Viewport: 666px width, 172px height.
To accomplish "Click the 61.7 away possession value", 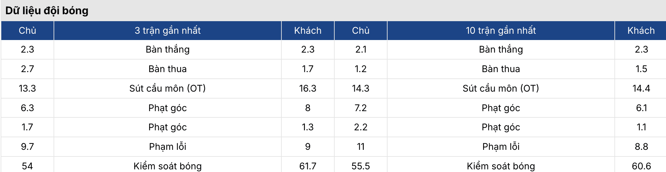I will (x=308, y=166).
